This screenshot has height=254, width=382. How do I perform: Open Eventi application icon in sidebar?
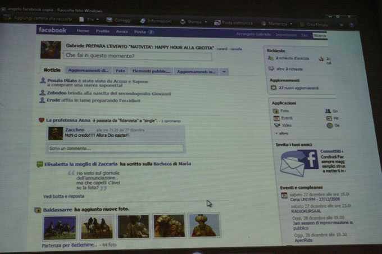point(276,118)
